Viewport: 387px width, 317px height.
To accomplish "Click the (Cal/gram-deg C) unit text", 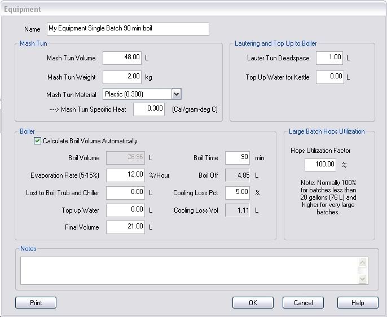I will (195, 109).
